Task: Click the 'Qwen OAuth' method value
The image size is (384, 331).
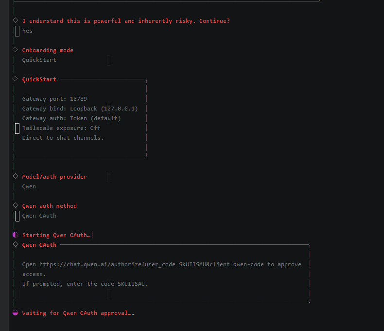Action: 39,216
